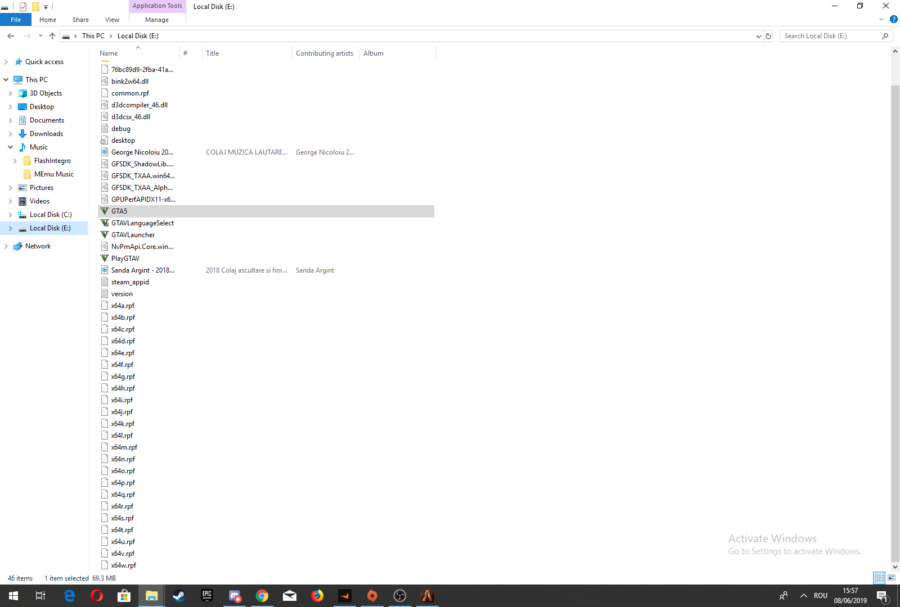Open Epic Games launcher in taskbar
900x607 pixels.
207,596
